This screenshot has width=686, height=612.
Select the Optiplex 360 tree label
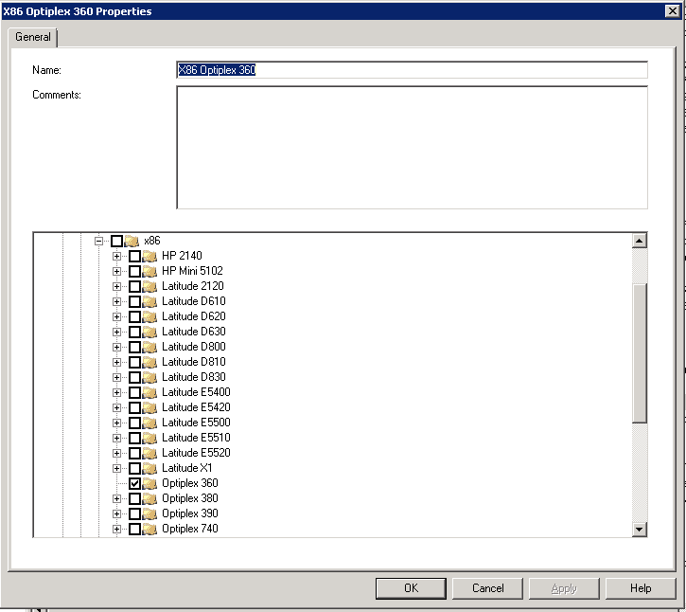[x=190, y=483]
